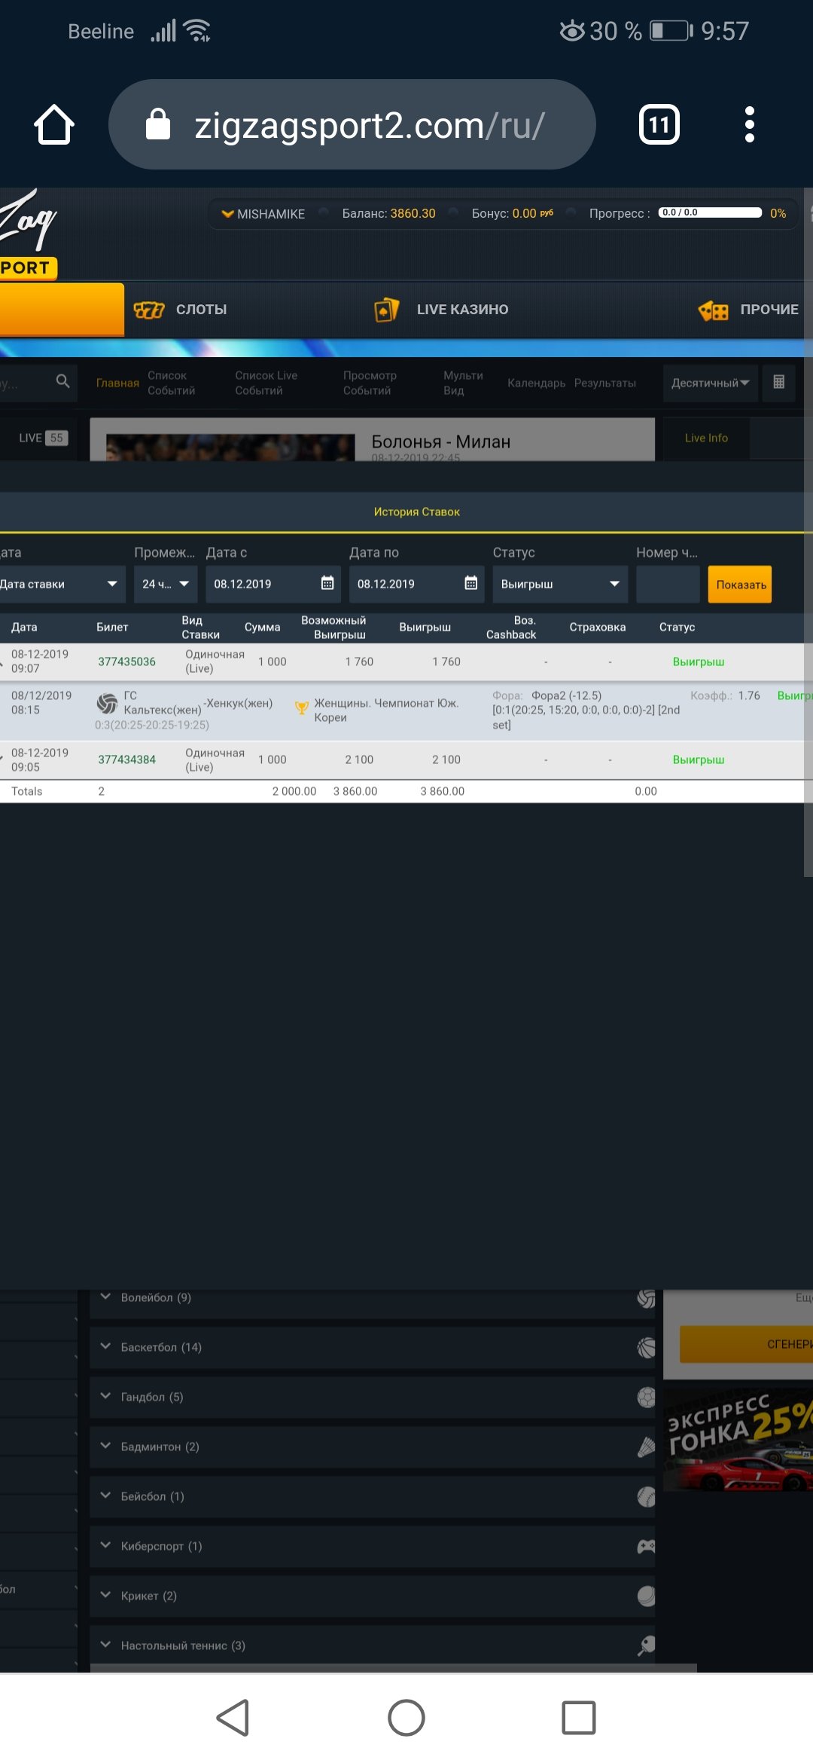Expand the Киберспорт (1) category

pos(161,1546)
